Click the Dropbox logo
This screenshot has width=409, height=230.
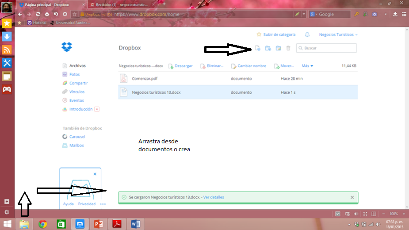click(x=67, y=47)
